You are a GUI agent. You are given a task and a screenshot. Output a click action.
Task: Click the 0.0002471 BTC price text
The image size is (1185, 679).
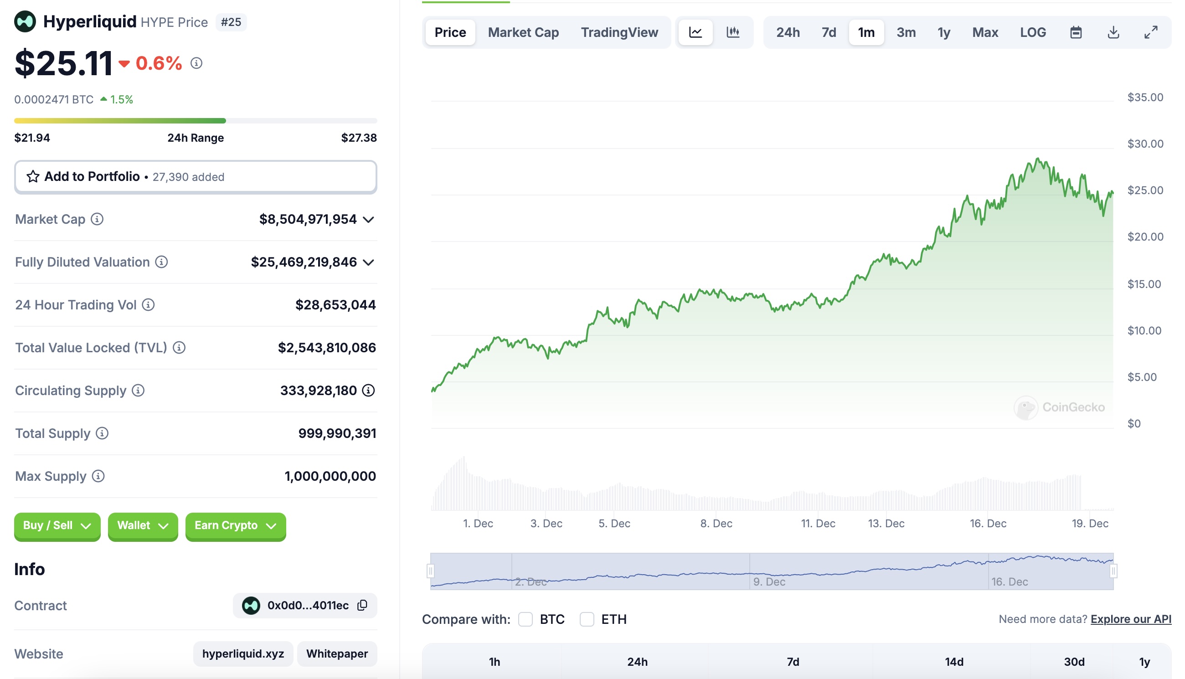[x=54, y=99]
